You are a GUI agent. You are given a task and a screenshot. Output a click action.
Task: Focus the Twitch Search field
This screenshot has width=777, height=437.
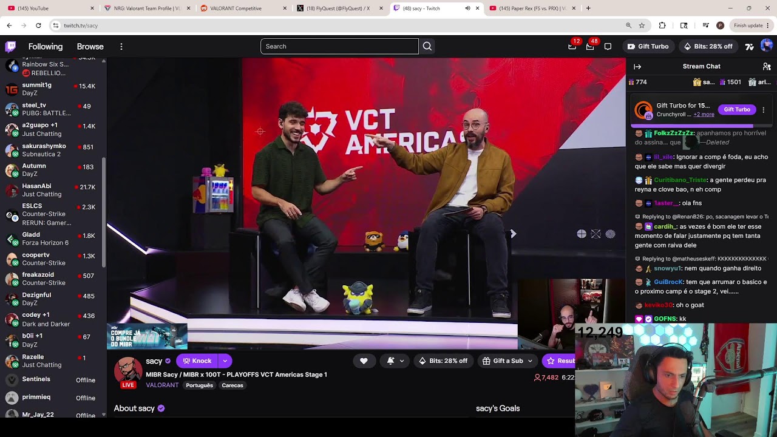coord(339,46)
